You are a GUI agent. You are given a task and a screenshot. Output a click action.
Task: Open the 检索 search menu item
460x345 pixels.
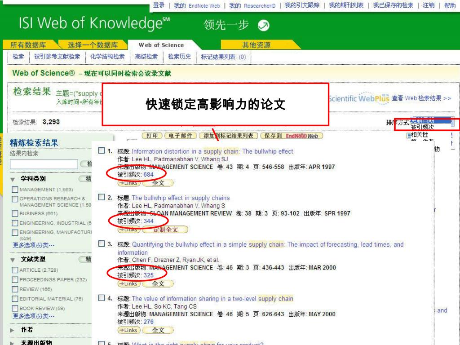click(18, 57)
